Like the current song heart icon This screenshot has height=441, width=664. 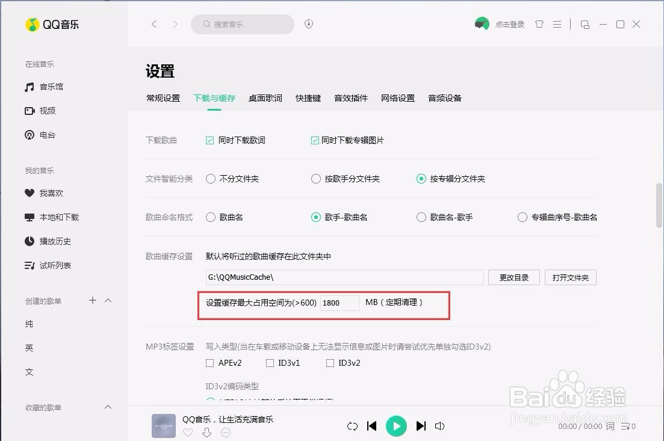tap(188, 433)
